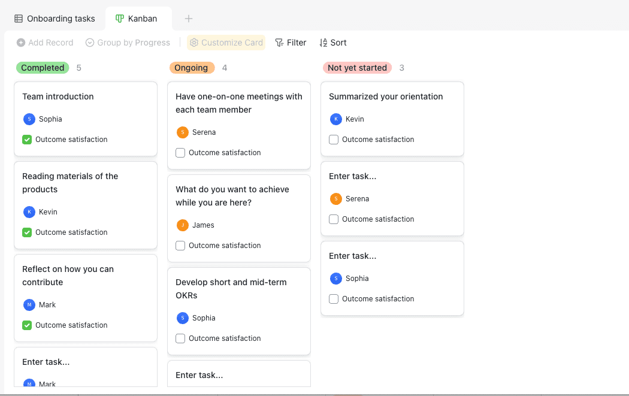Click the Filter funnel icon
Screen dimensions: 629x396
(279, 43)
